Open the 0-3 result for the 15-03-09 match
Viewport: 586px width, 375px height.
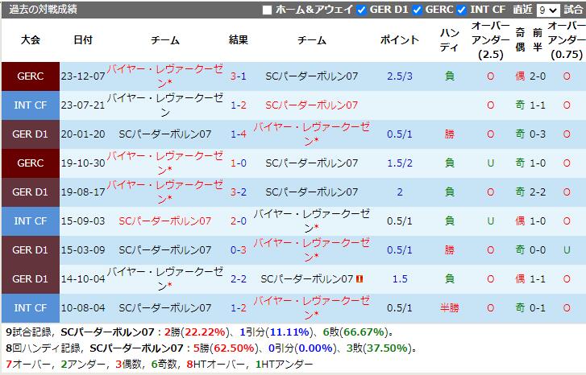point(239,249)
